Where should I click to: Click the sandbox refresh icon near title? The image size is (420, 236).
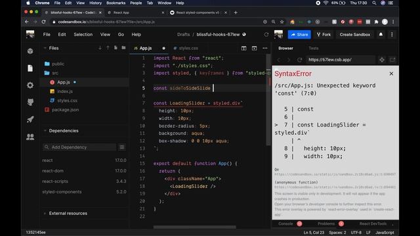click(x=266, y=35)
